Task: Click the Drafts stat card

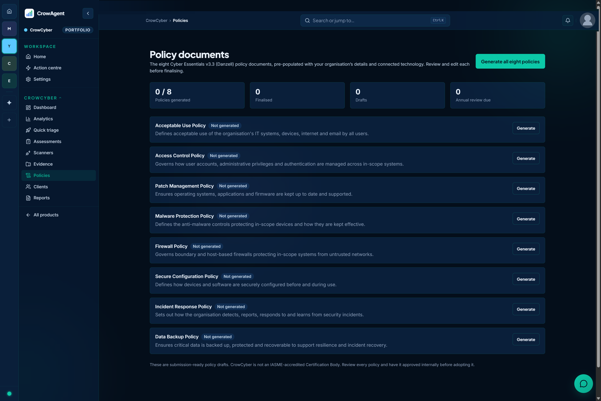Action: coord(397,95)
